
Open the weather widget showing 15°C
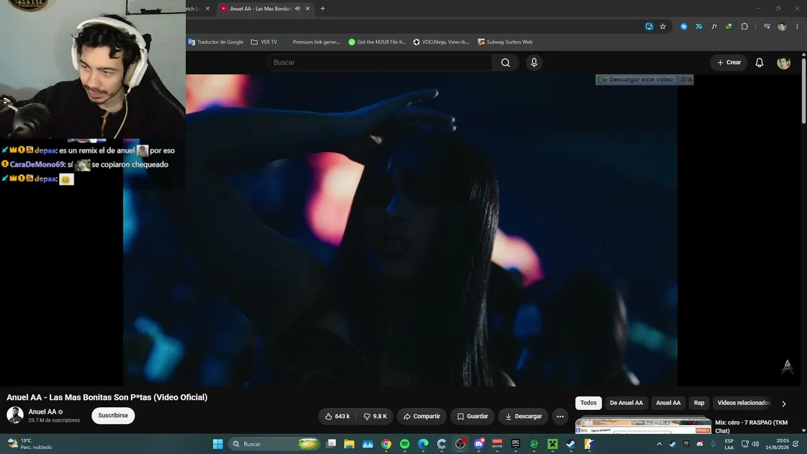(x=29, y=444)
